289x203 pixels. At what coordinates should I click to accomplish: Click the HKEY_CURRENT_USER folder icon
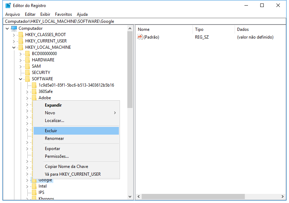(21, 41)
